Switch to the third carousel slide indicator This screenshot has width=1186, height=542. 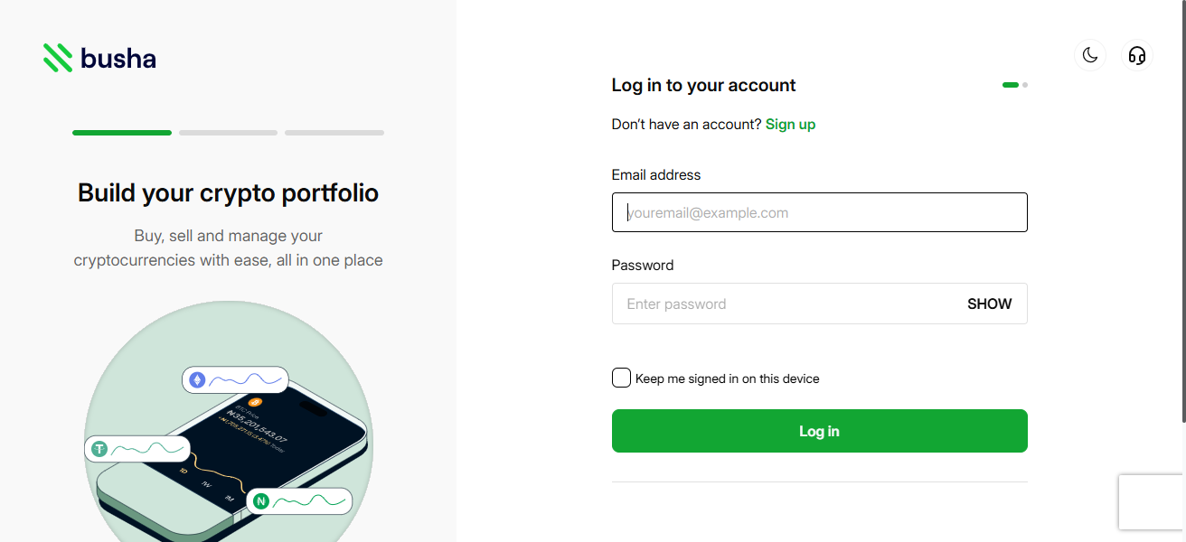coord(334,133)
